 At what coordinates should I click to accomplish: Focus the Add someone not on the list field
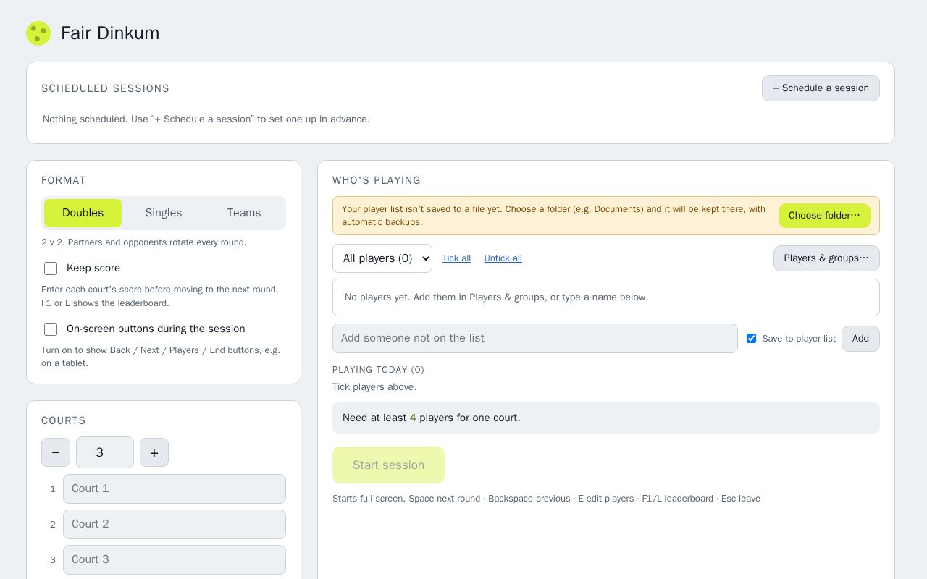point(535,338)
